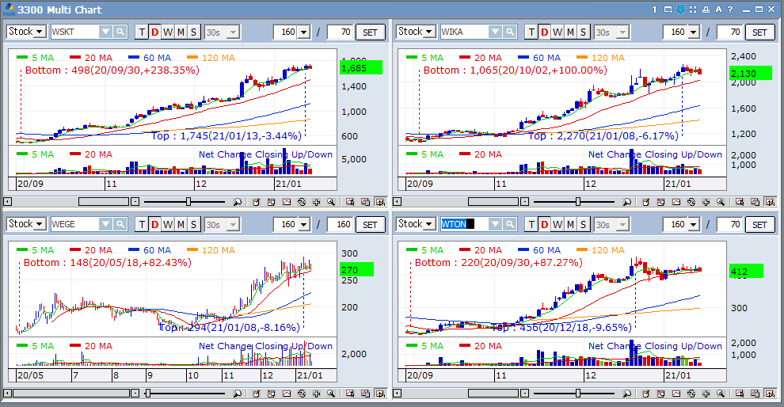
Task: Click the WTON stock code input field
Action: tap(463, 224)
